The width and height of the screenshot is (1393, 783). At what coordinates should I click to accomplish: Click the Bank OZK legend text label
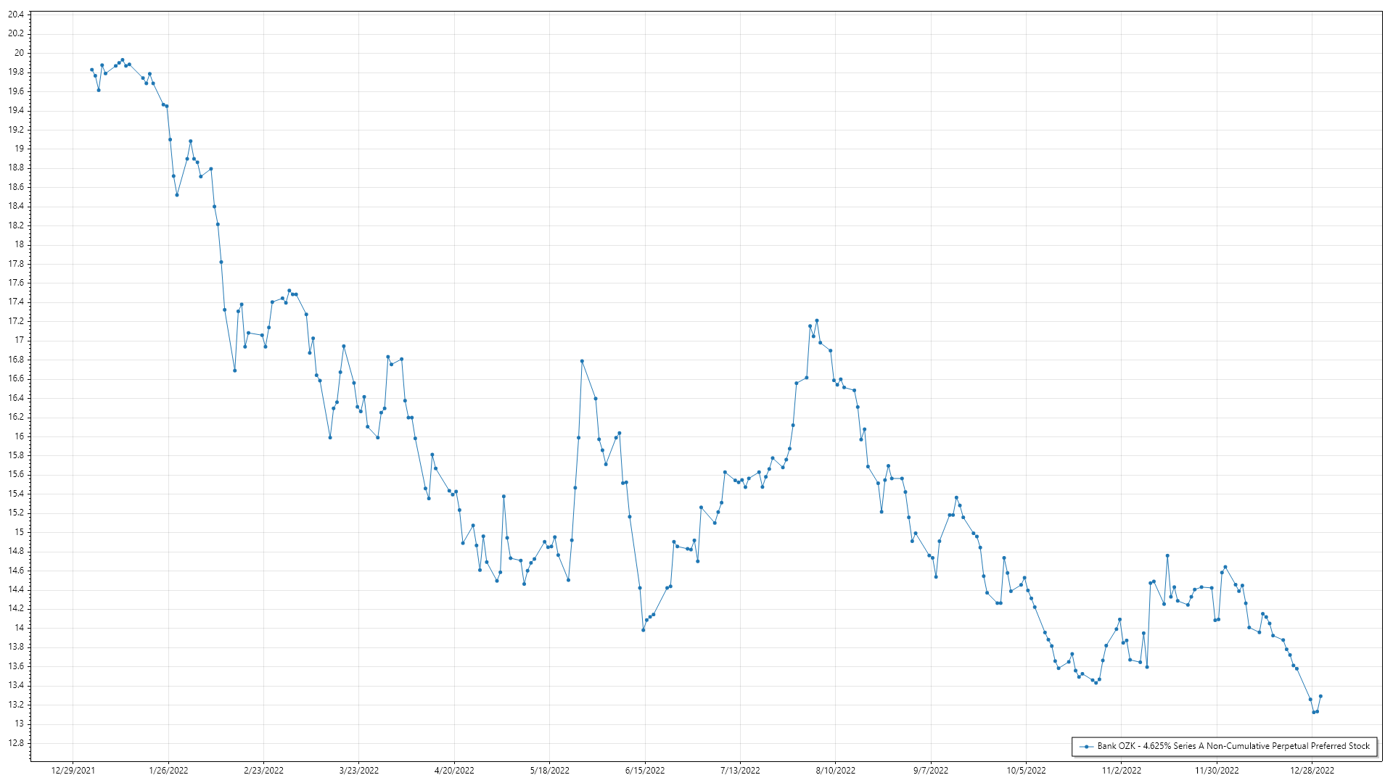(1233, 746)
